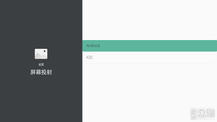This screenshot has width=217, height=122.
Task: Click the 新浪众测 watermark logo
Action: pyautogui.click(x=202, y=113)
